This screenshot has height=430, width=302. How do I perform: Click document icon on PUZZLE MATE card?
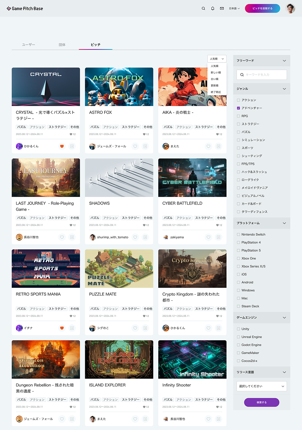[x=145, y=328]
